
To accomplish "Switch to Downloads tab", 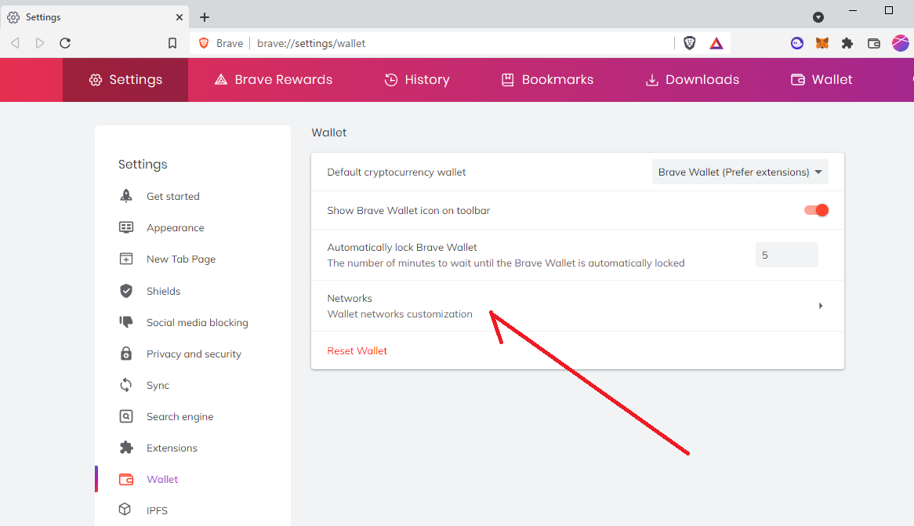I will pos(692,80).
